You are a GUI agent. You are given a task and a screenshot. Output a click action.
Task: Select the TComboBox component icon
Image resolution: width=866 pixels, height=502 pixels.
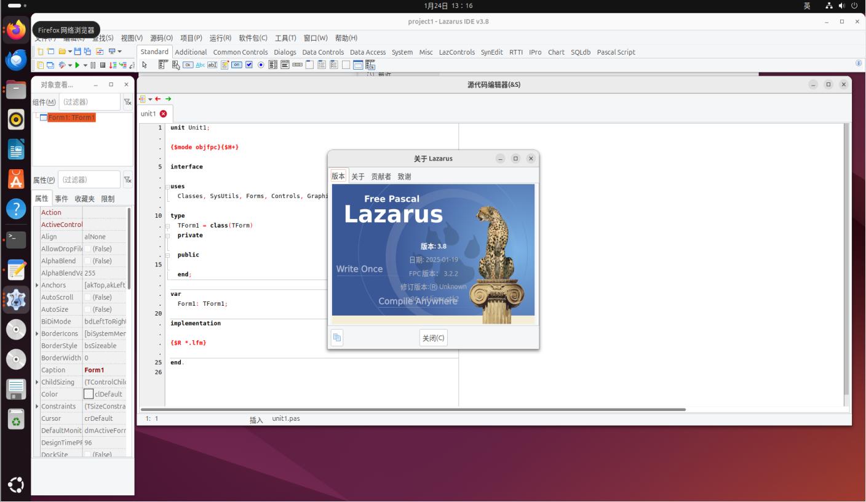pyautogui.click(x=285, y=65)
